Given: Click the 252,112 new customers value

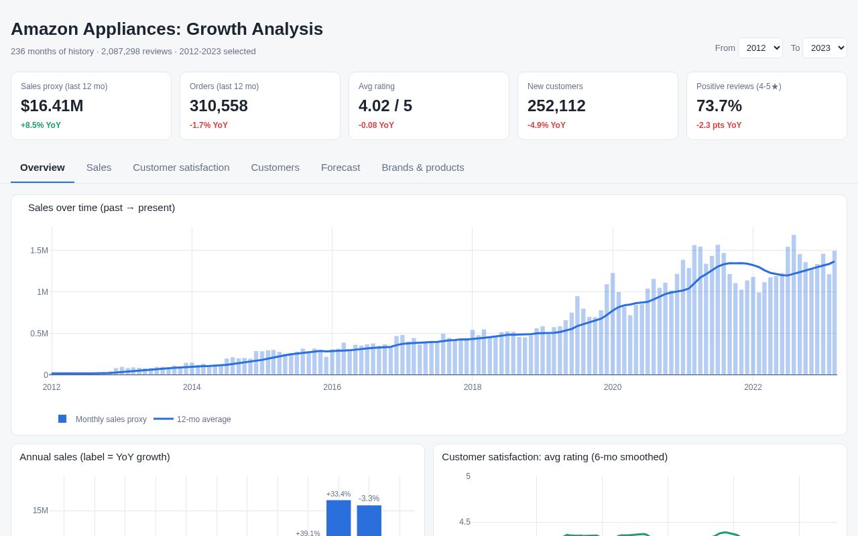Looking at the screenshot, I should click(x=556, y=106).
